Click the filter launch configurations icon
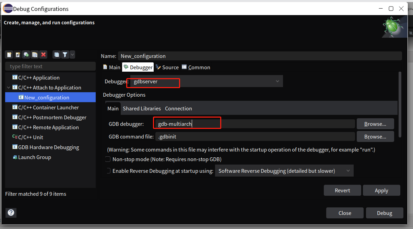413x229 pixels. [x=65, y=55]
